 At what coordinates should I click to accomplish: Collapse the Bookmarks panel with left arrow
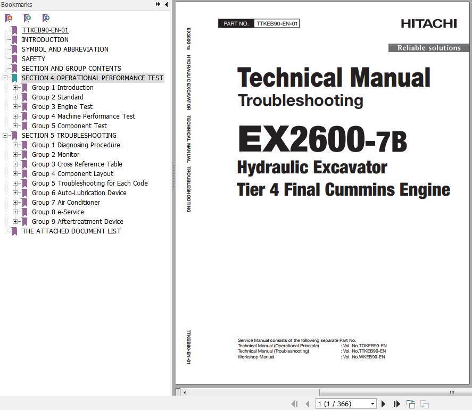pyautogui.click(x=167, y=4)
